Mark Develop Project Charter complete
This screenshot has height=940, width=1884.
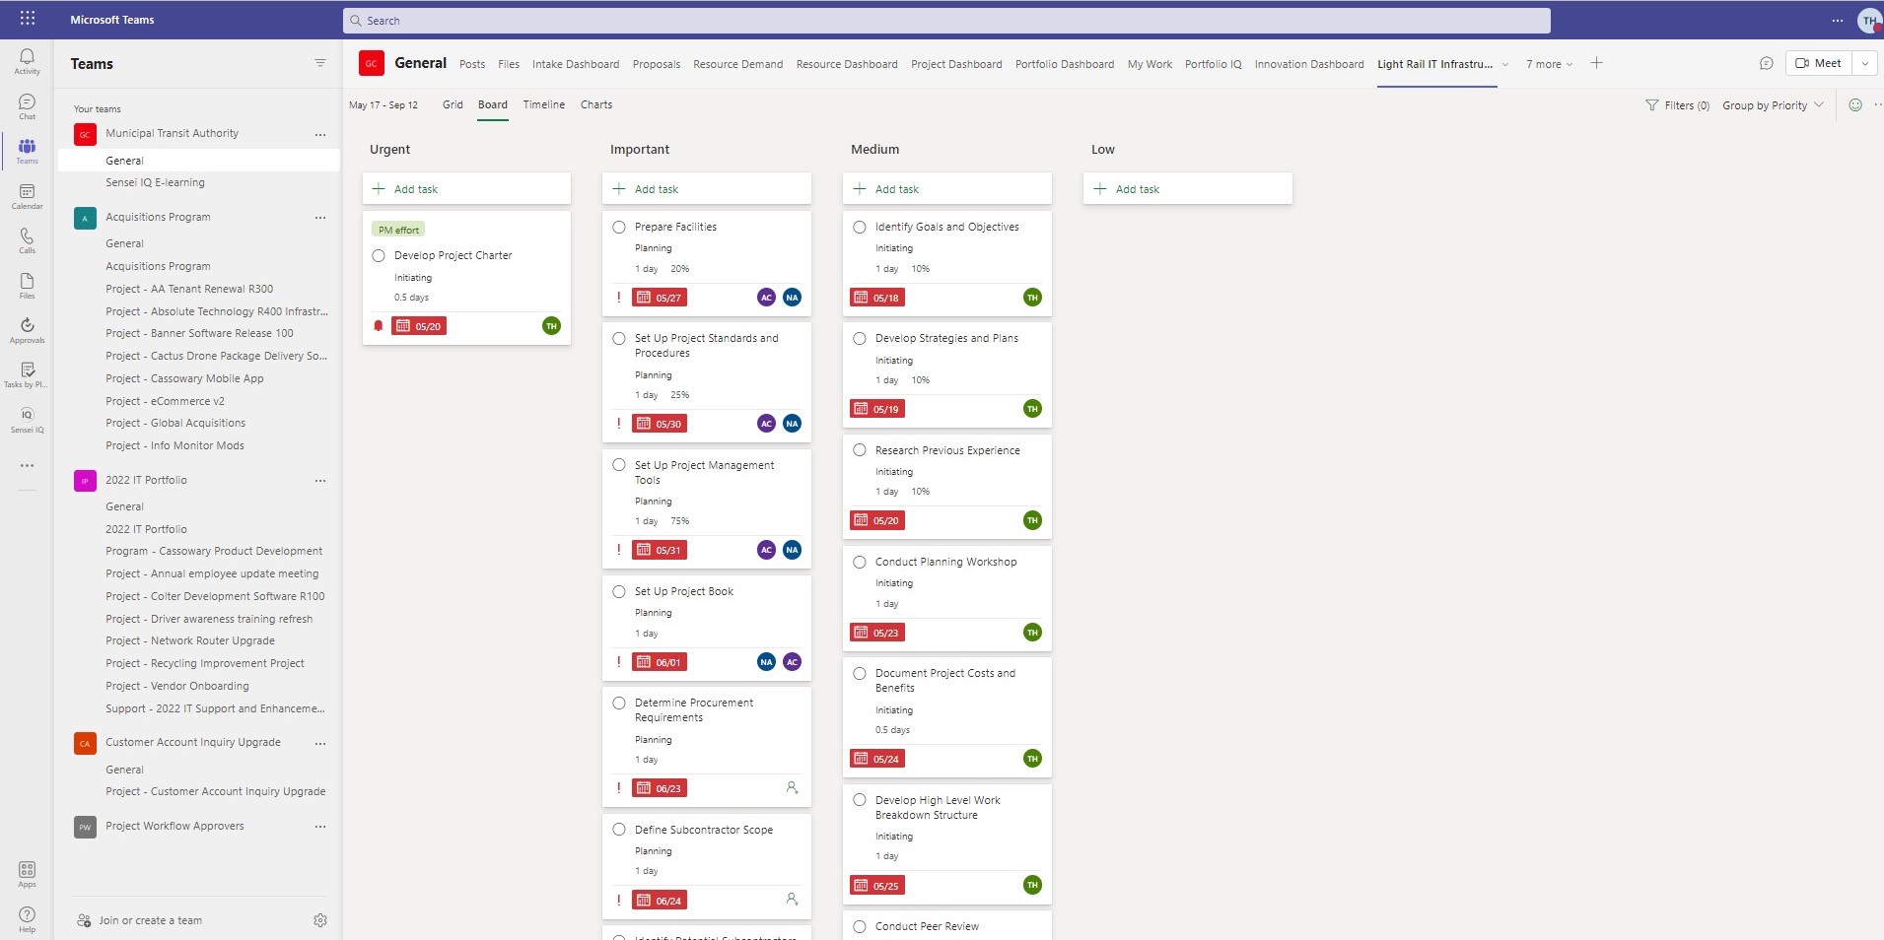(379, 255)
